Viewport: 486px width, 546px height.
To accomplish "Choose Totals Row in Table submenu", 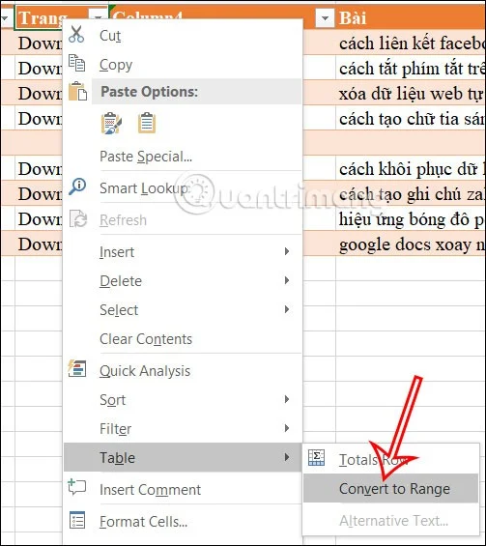I will tap(390, 460).
